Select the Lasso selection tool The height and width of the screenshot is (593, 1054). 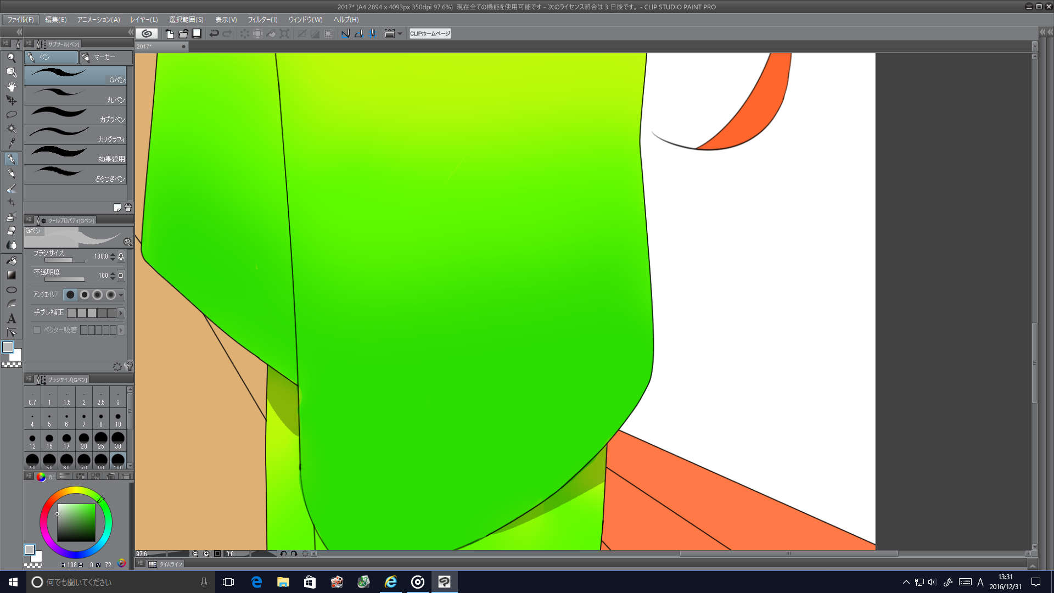click(11, 115)
